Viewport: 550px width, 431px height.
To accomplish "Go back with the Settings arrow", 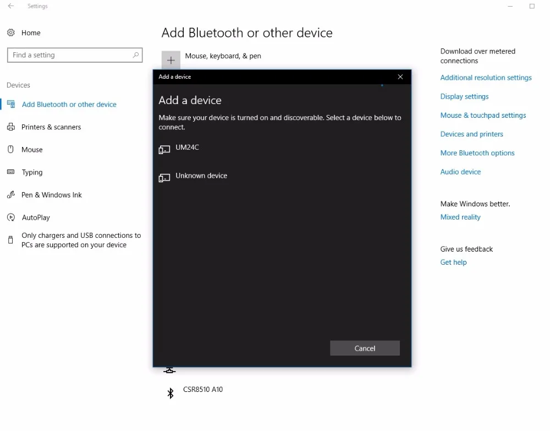I will click(11, 6).
